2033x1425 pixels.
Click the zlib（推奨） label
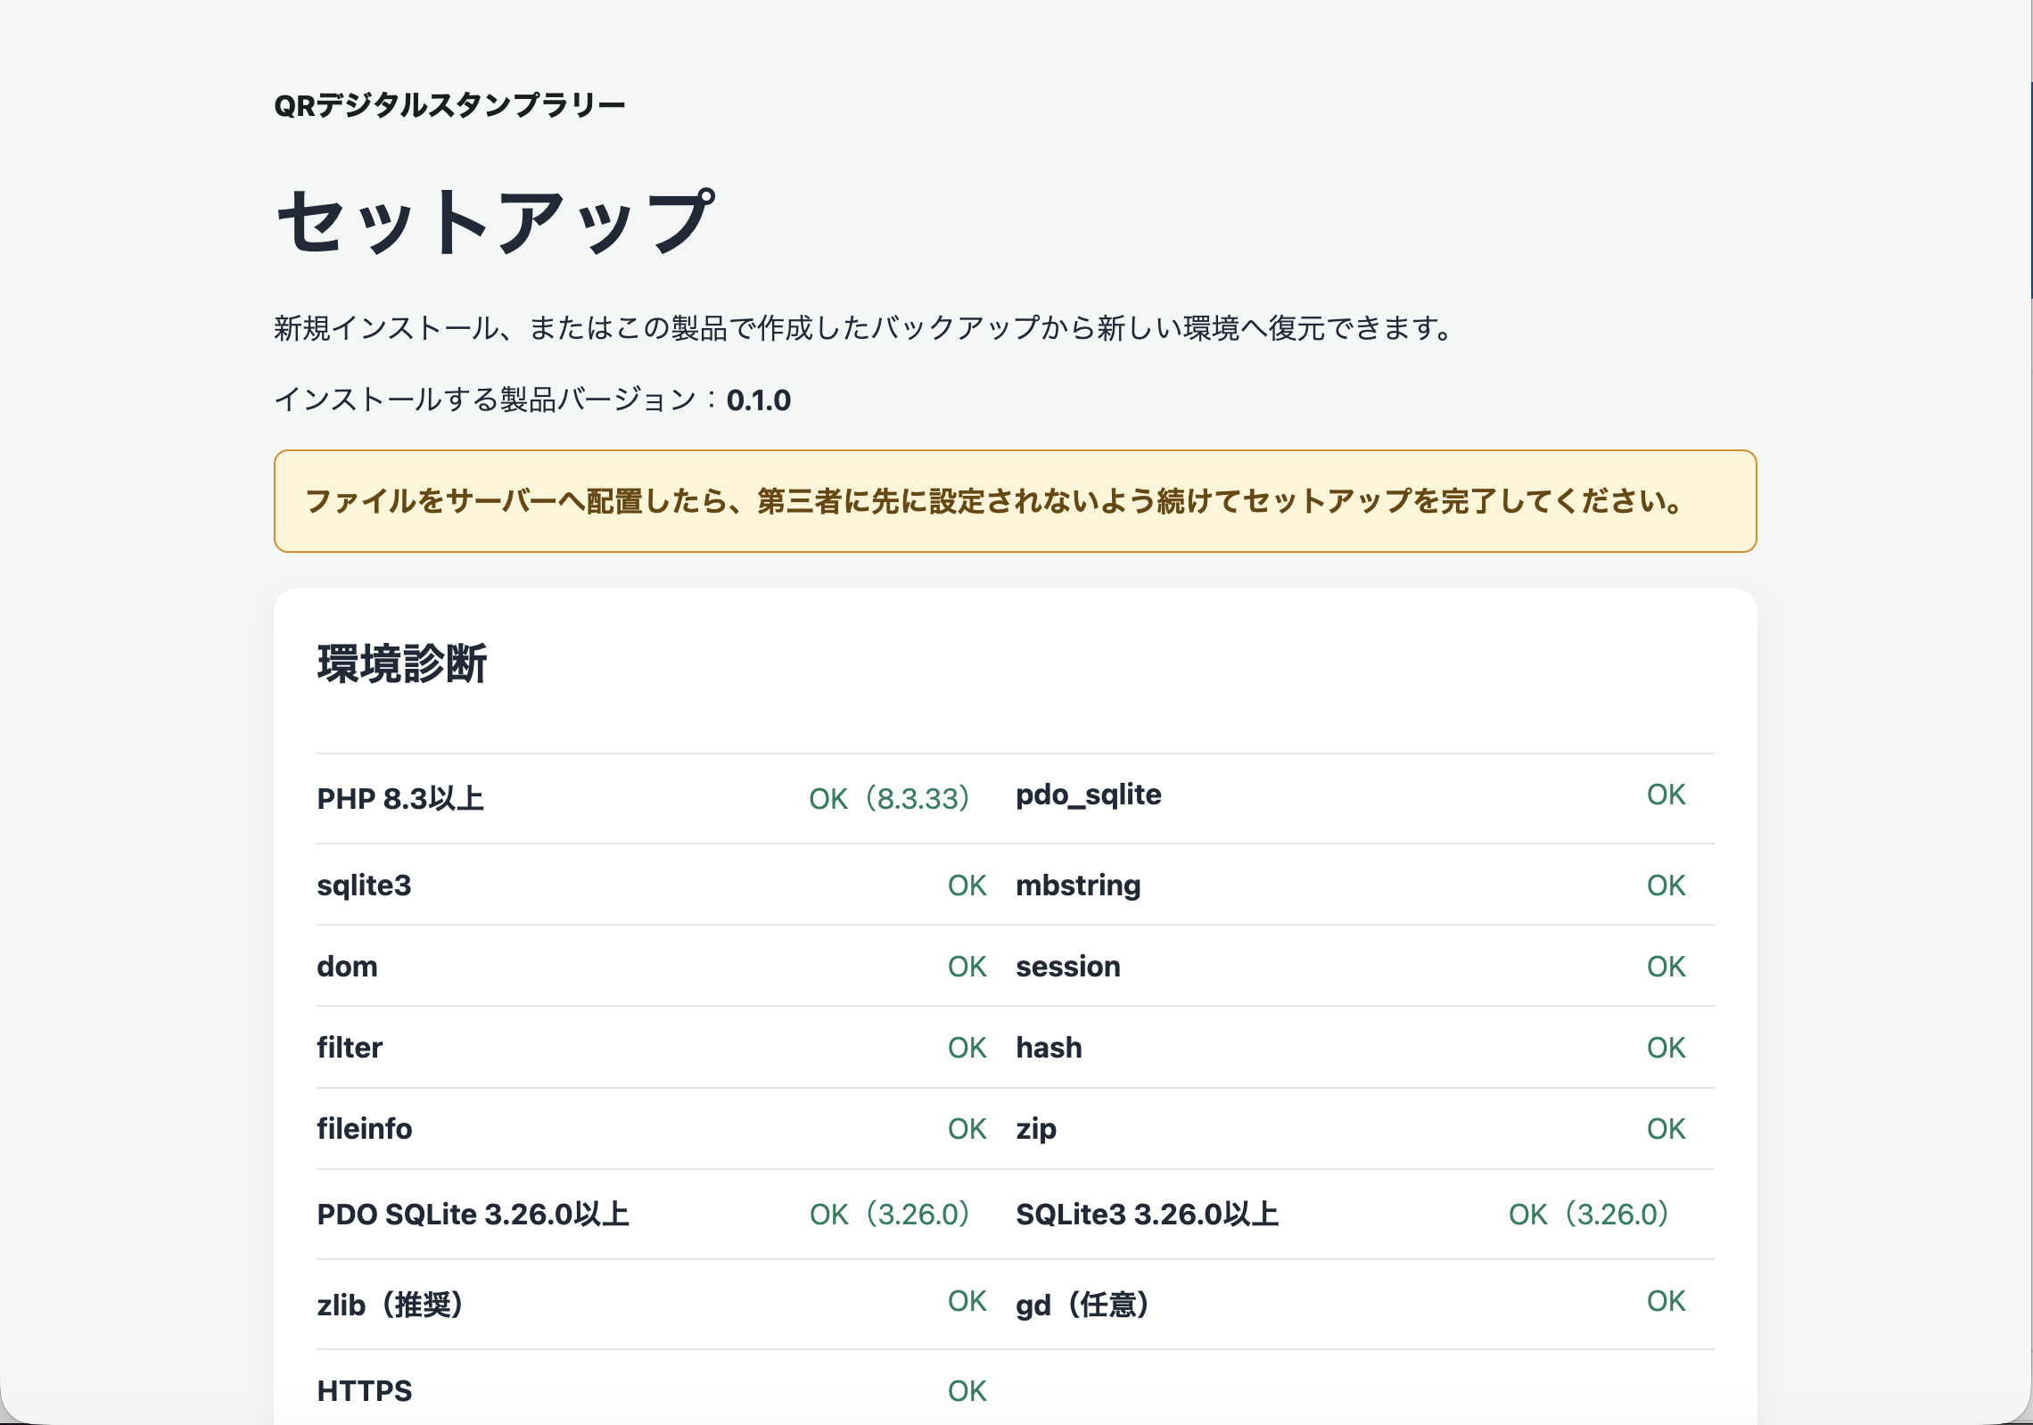390,1306
